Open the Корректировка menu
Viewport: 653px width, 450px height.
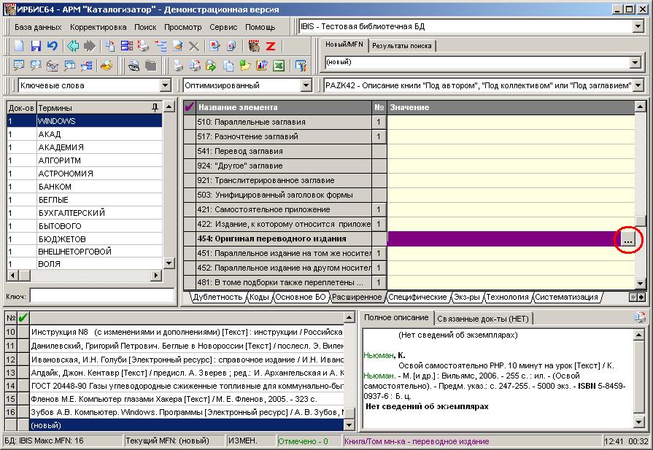pyautogui.click(x=98, y=27)
